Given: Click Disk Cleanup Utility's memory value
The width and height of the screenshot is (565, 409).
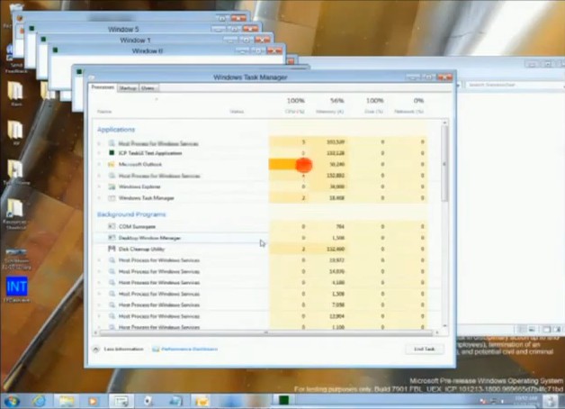Looking at the screenshot, I should 336,250.
